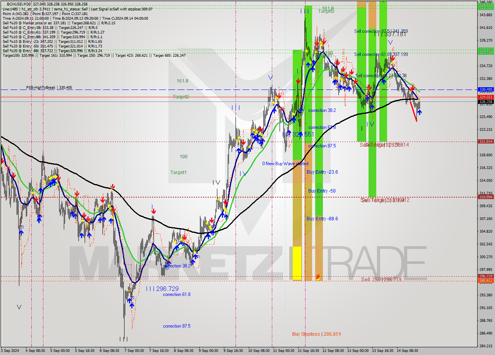Click the 339.270 price scale tick
Image resolution: width=495 pixels, height=355 pixels.
tap(486, 40)
